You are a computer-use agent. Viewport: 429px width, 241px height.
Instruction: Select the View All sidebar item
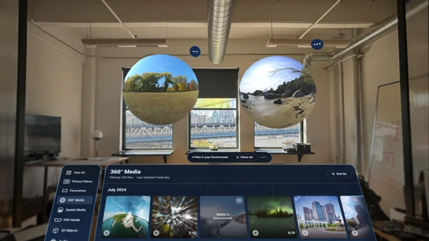coord(76,173)
